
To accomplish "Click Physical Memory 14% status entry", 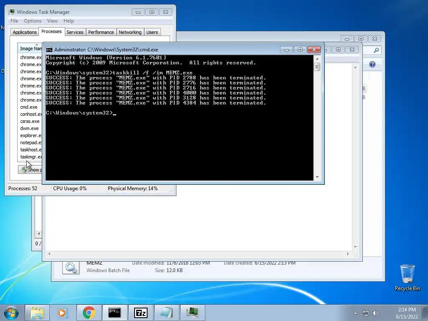I will click(x=132, y=189).
